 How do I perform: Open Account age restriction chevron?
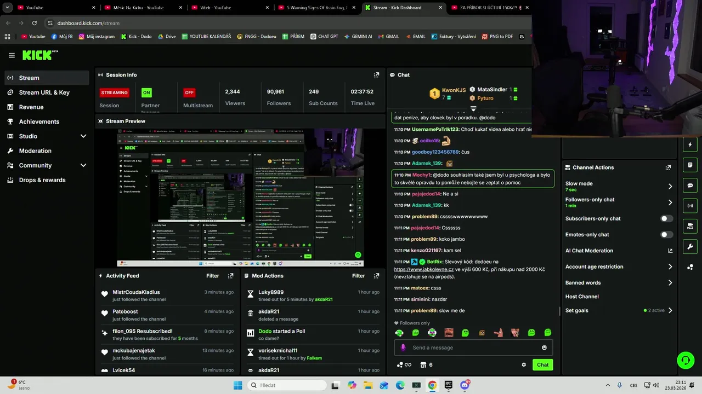pos(670,267)
